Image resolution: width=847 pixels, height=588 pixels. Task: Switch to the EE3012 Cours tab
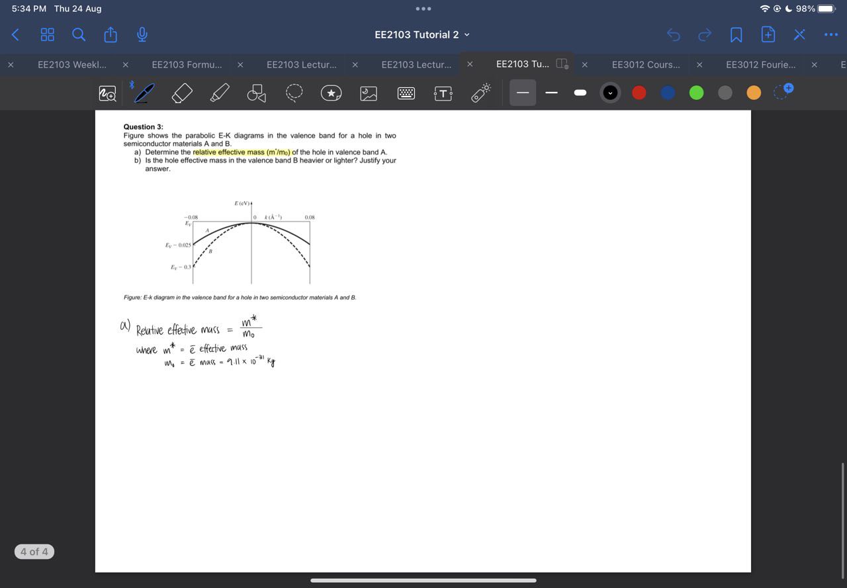click(x=644, y=64)
